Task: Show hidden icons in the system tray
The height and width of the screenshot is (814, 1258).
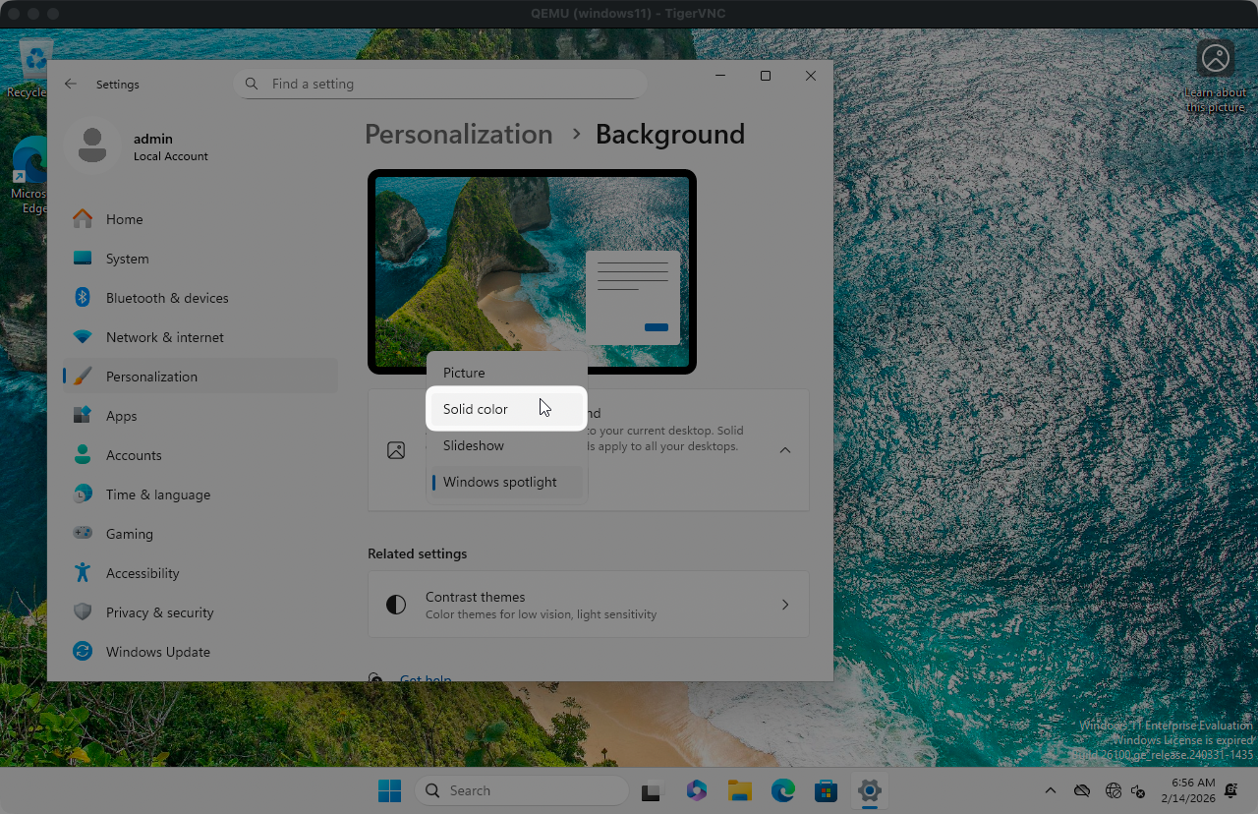Action: click(1050, 790)
